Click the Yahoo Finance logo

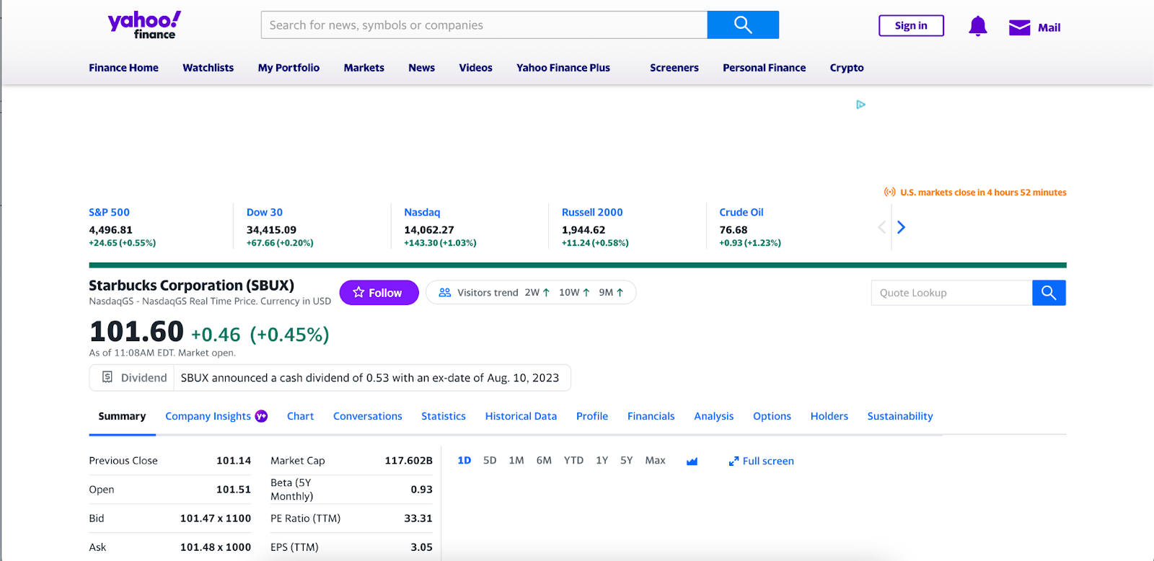click(x=144, y=25)
